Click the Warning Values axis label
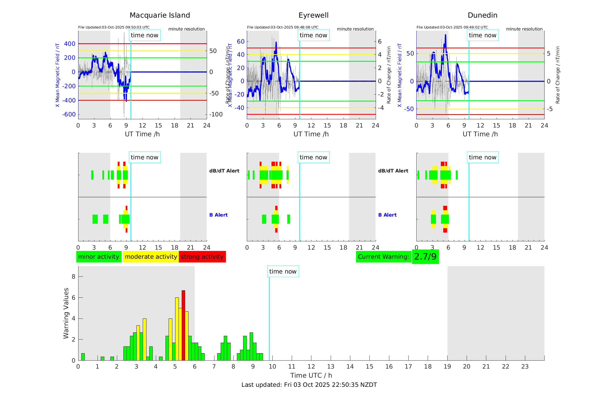 pos(66,313)
